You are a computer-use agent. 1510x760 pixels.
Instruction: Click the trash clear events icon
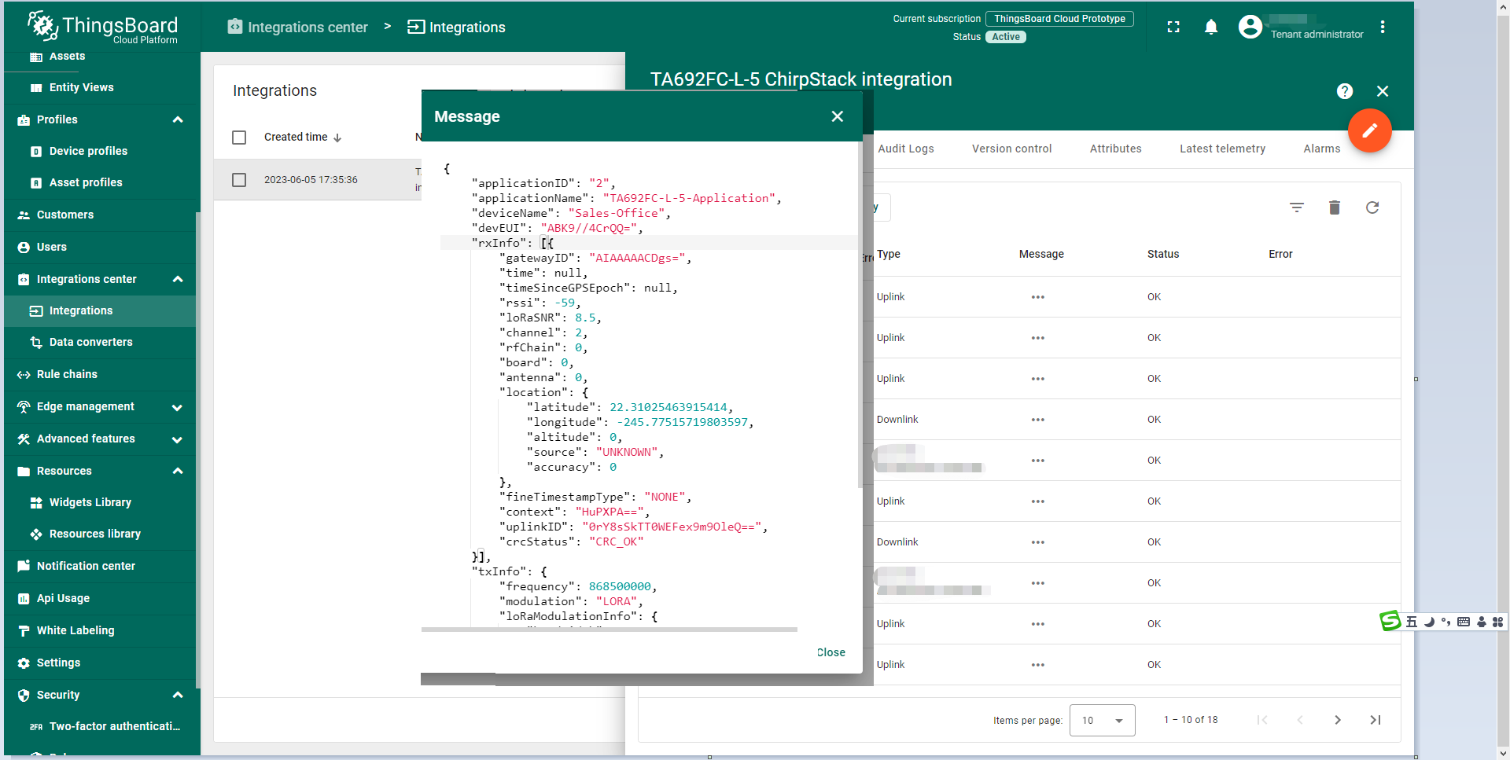point(1335,207)
